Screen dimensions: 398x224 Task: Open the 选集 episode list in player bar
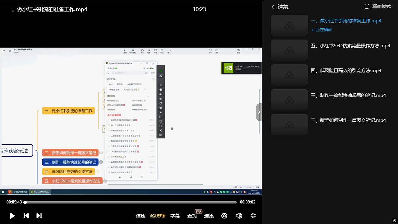tap(209, 216)
